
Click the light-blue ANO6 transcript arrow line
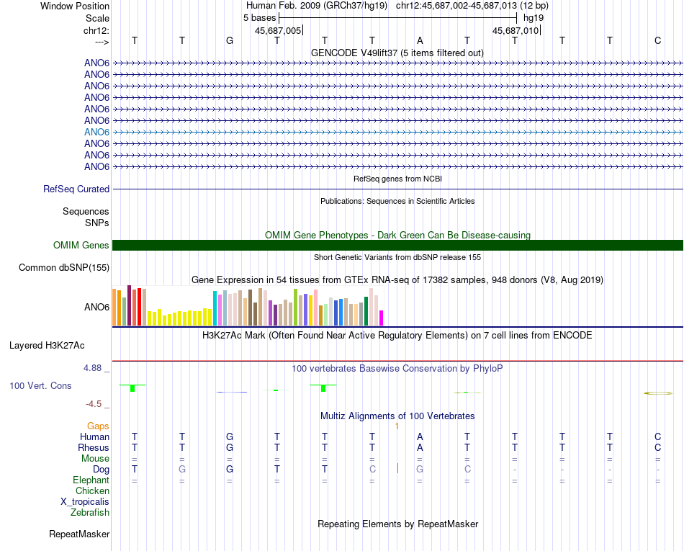(398, 132)
